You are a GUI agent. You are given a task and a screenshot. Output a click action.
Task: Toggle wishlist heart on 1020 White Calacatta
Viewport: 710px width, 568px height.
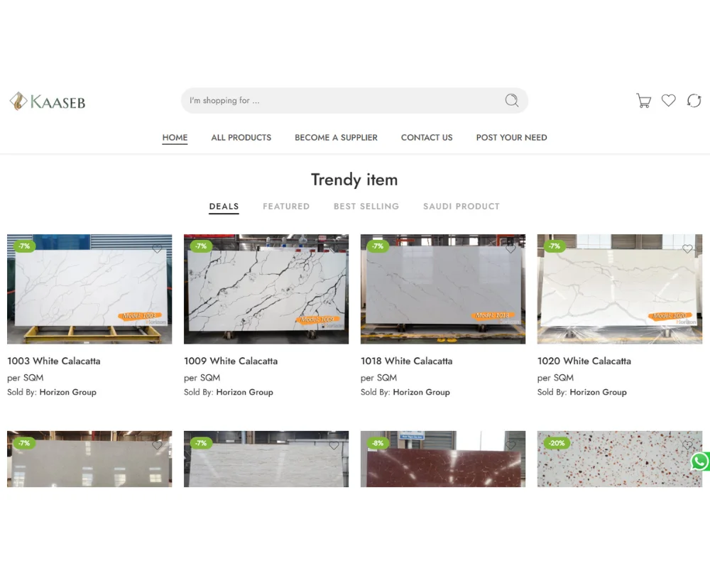point(687,249)
